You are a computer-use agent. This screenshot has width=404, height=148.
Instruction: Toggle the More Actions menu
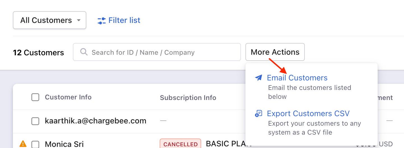point(275,52)
